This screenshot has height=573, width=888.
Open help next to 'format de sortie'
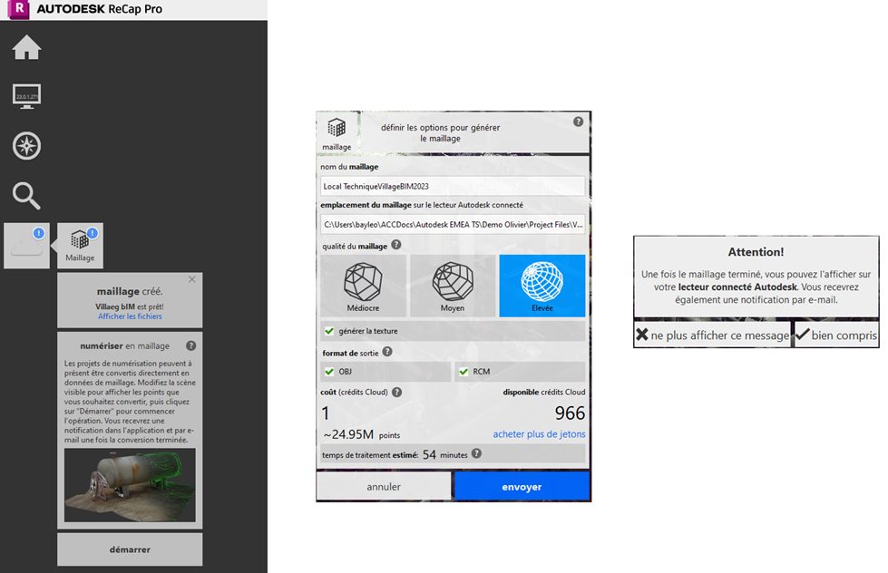click(x=386, y=352)
